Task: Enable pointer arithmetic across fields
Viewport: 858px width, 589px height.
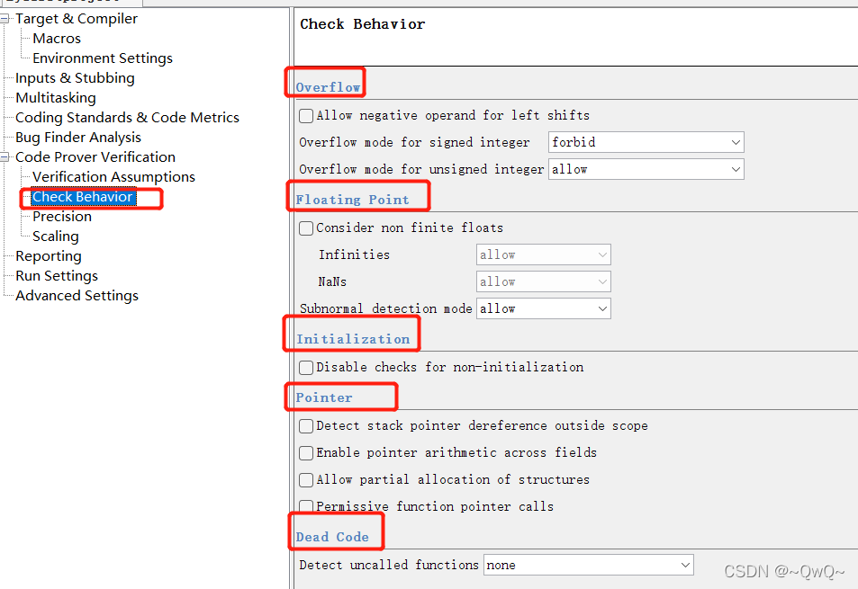Action: click(x=305, y=452)
